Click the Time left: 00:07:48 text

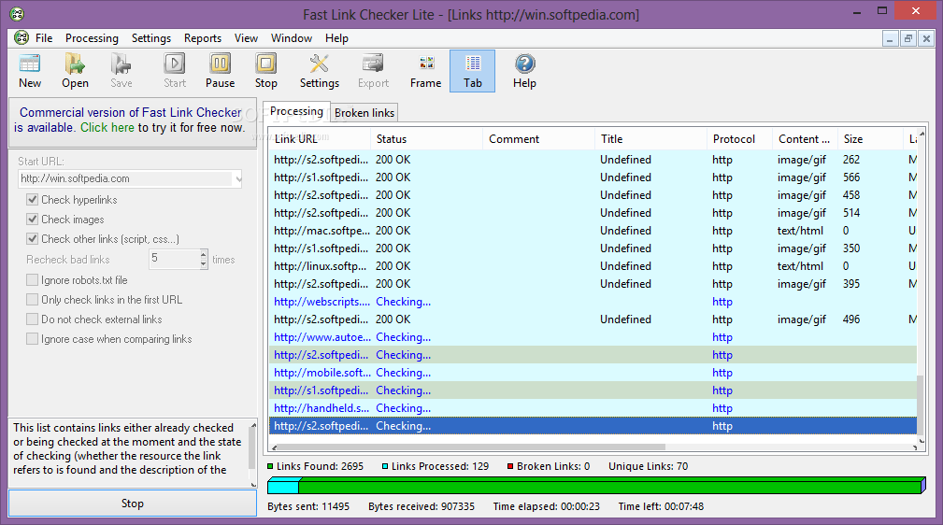[x=661, y=506]
